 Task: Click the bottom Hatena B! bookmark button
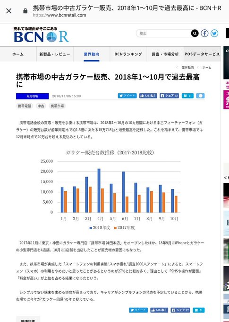pyautogui.click(x=198, y=310)
